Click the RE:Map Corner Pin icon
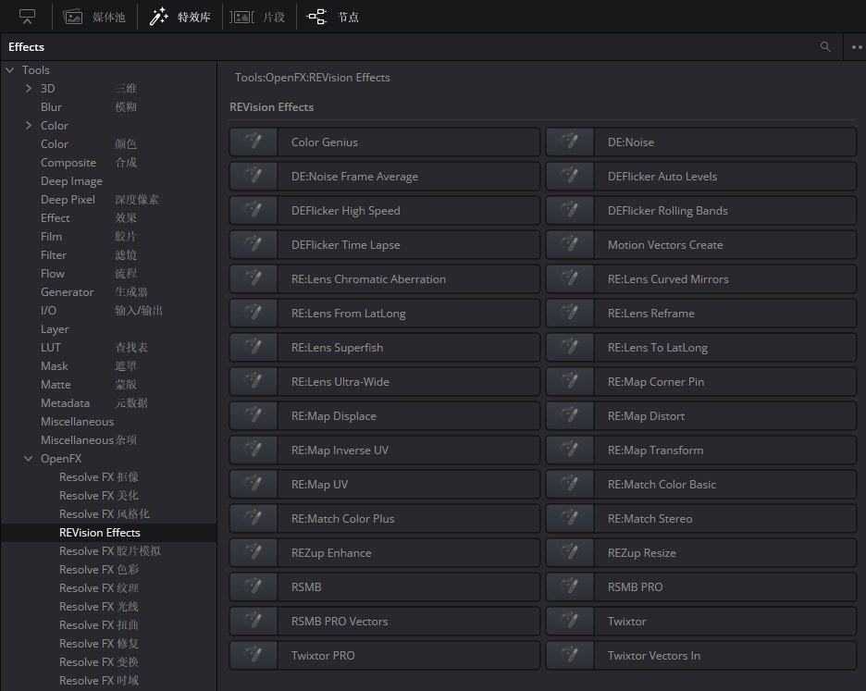This screenshot has width=866, height=691. point(570,382)
